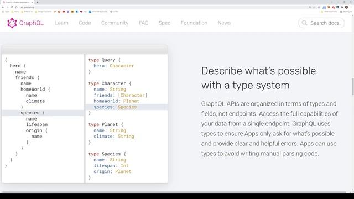Open the Reading list

pyautogui.click(x=346, y=12)
